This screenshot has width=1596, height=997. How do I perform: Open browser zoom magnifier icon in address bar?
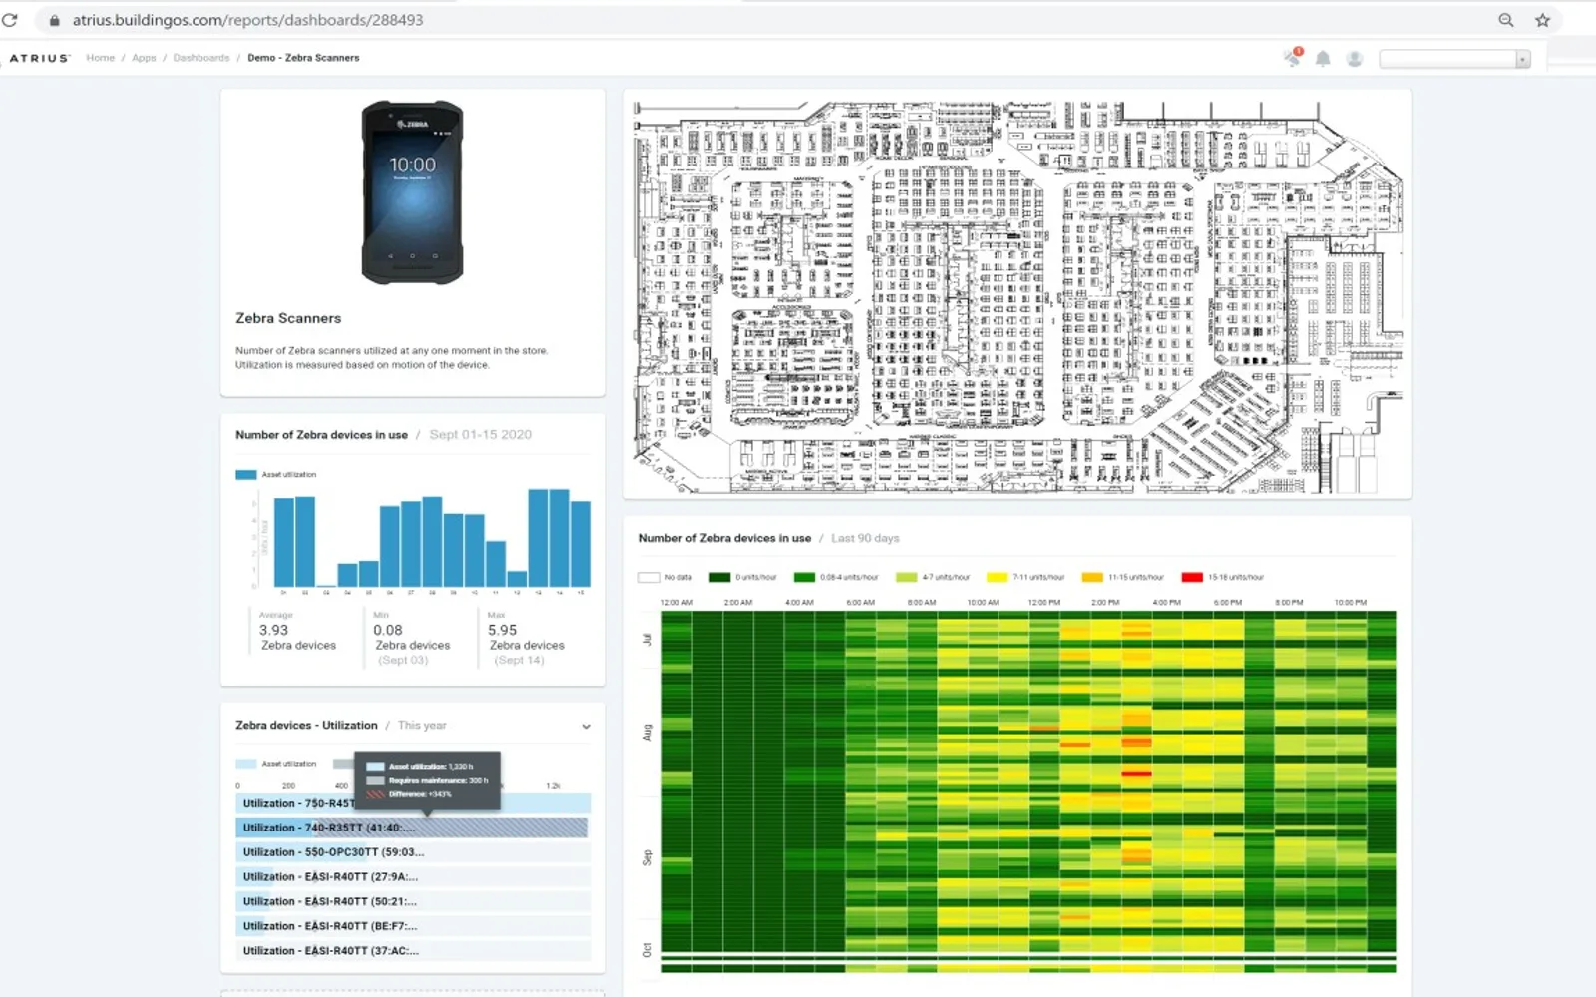click(1506, 20)
